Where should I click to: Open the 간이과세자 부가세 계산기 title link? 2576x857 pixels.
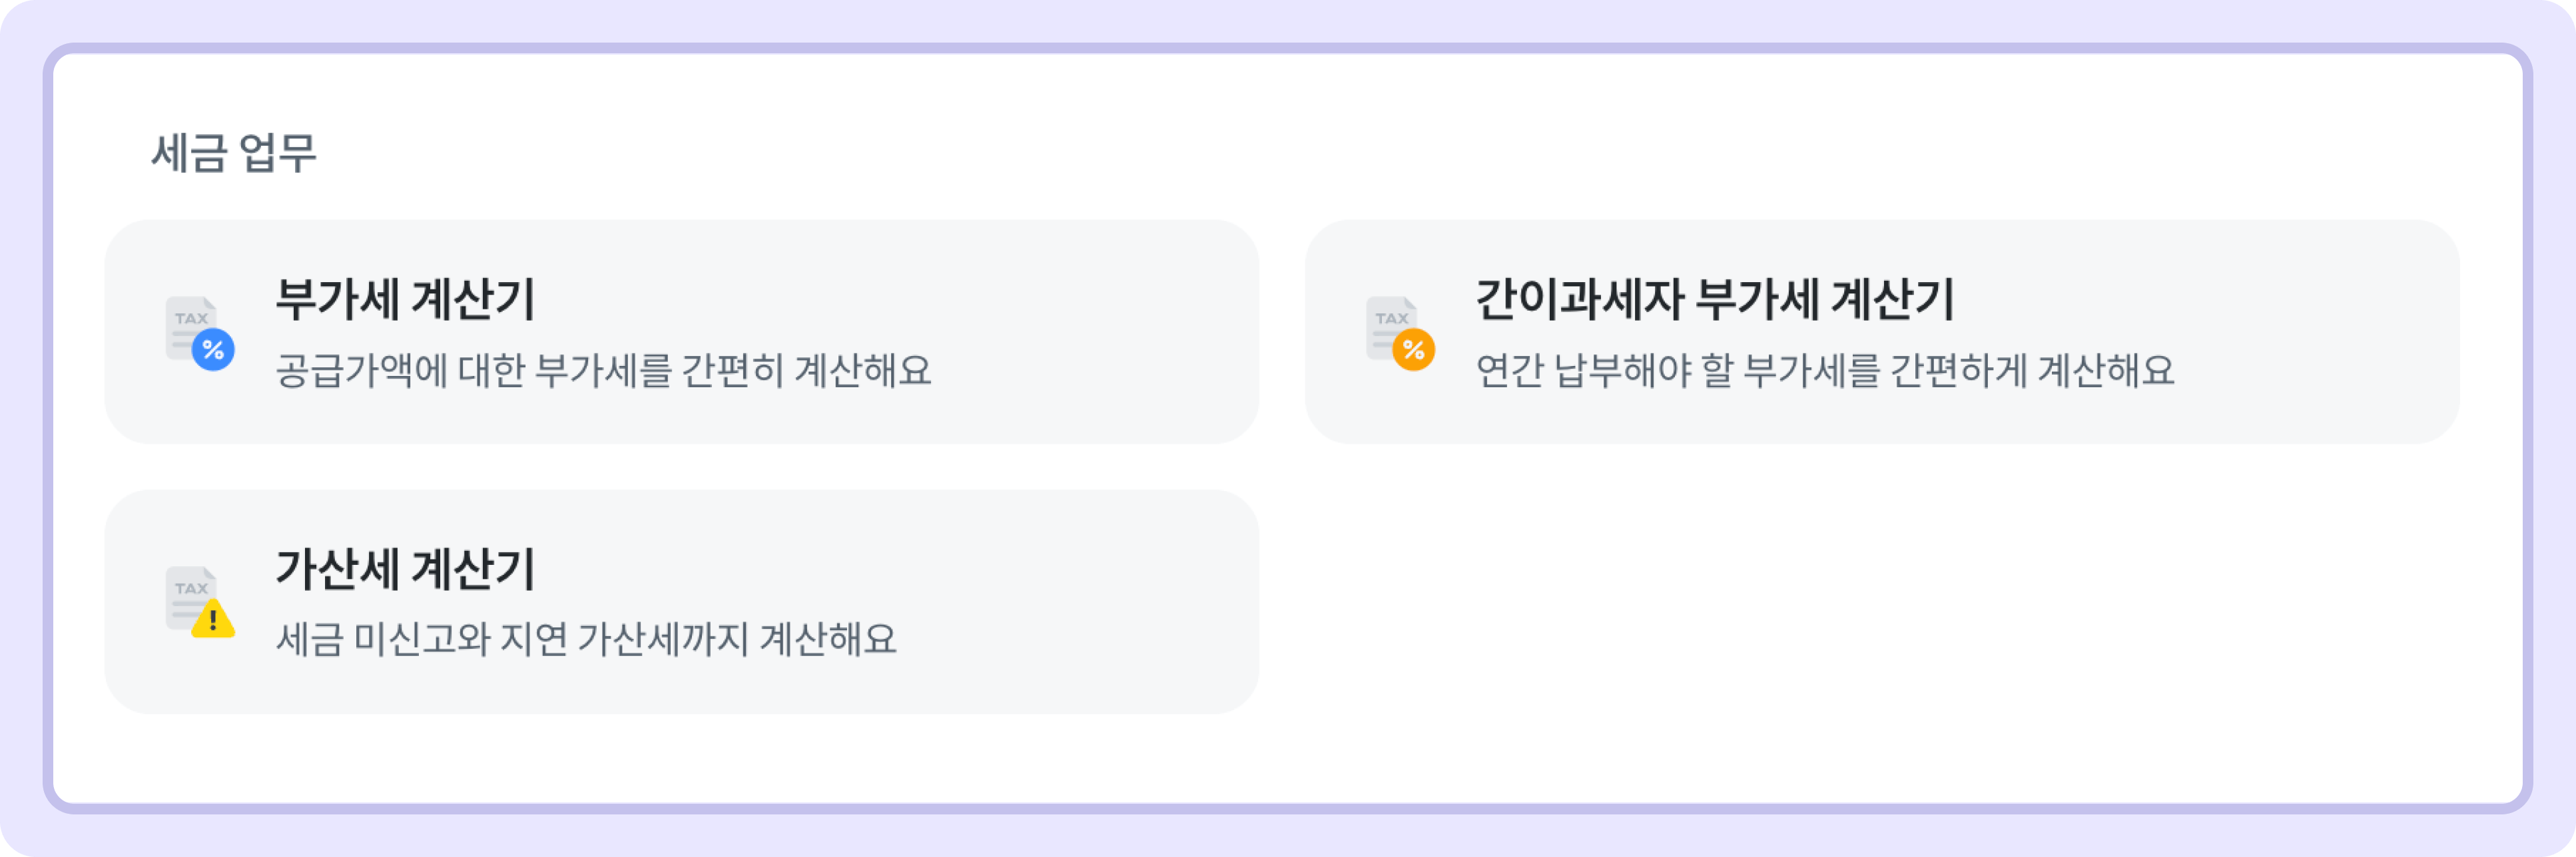[1714, 299]
